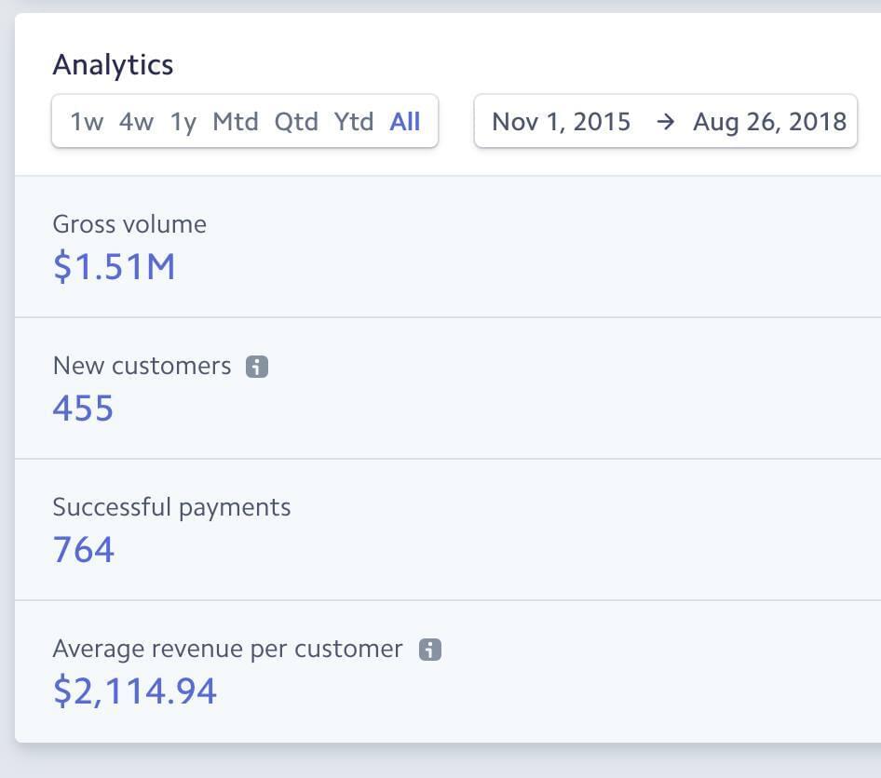
Task: Click the arrow between the two dates
Action: [x=665, y=122]
